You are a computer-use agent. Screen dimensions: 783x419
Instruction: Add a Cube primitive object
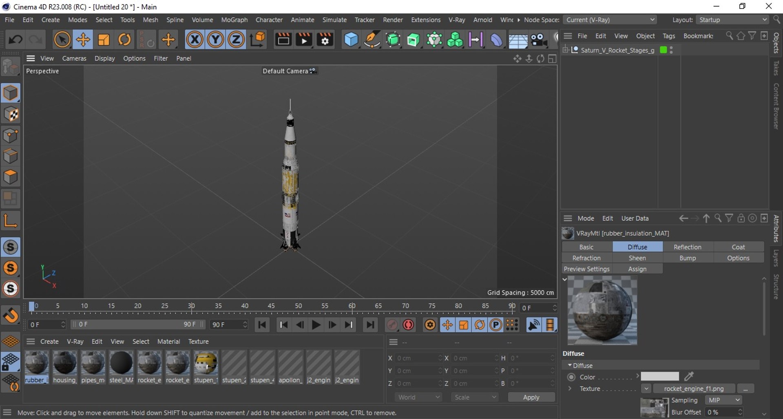[x=351, y=40]
